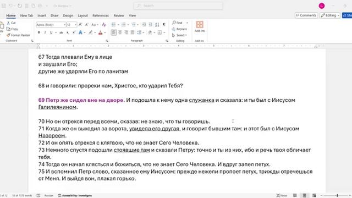Increase paragraph indent
352x198 pixels.
tap(150, 25)
